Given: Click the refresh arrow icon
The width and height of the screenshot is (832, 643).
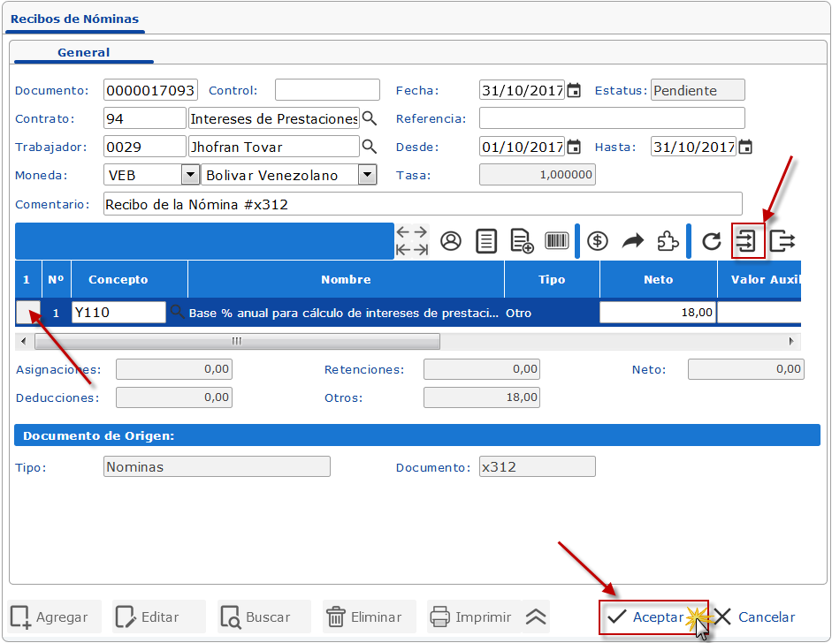Looking at the screenshot, I should point(712,241).
